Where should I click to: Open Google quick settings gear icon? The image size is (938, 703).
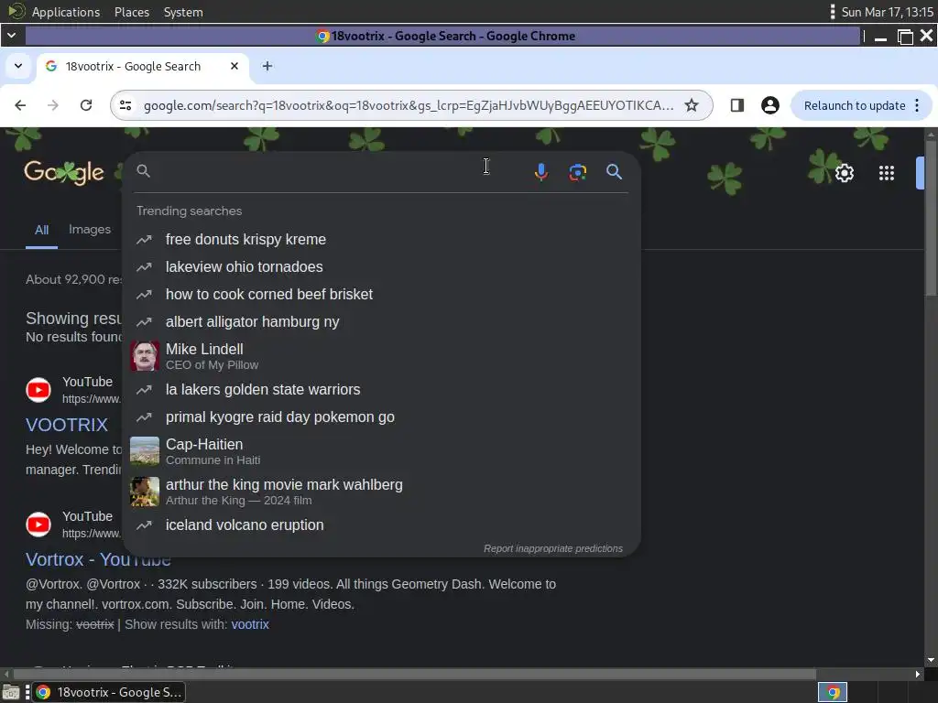point(844,173)
